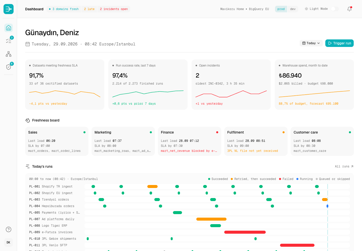
Task: Select the PL-001 Shopify TR ingest row label
Action: point(51,186)
